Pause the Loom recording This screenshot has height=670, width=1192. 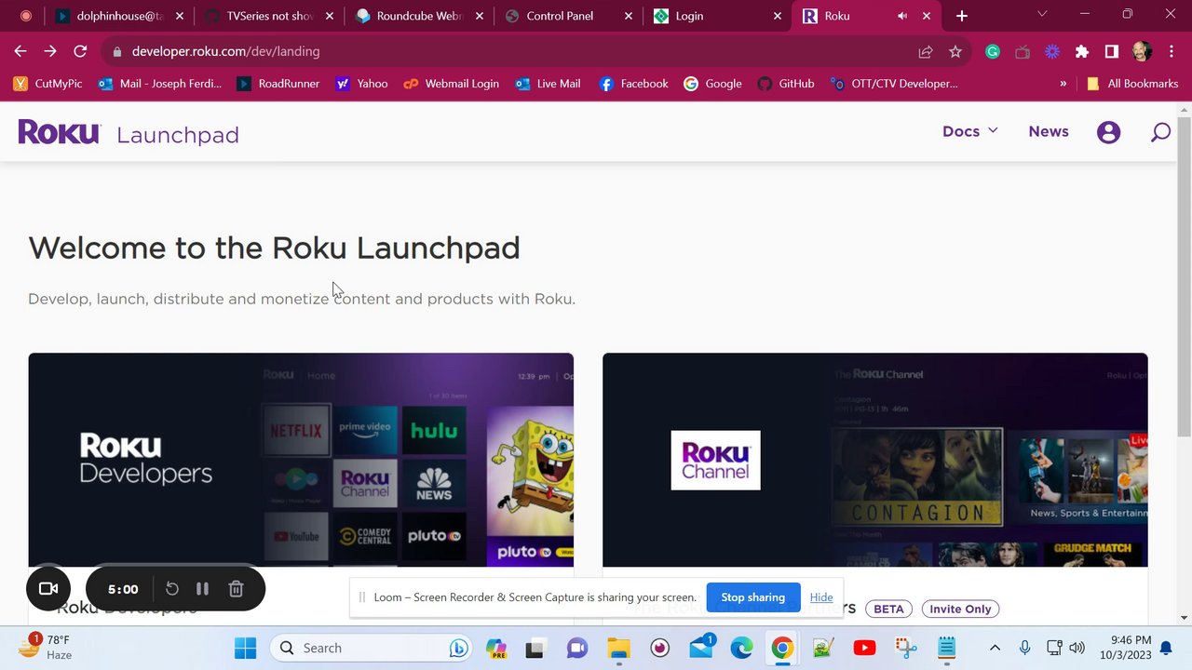pyautogui.click(x=202, y=589)
